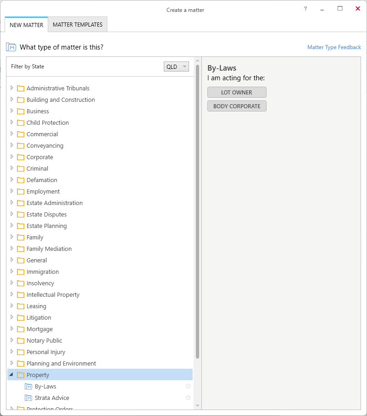Click the Property folder icon

[21, 375]
